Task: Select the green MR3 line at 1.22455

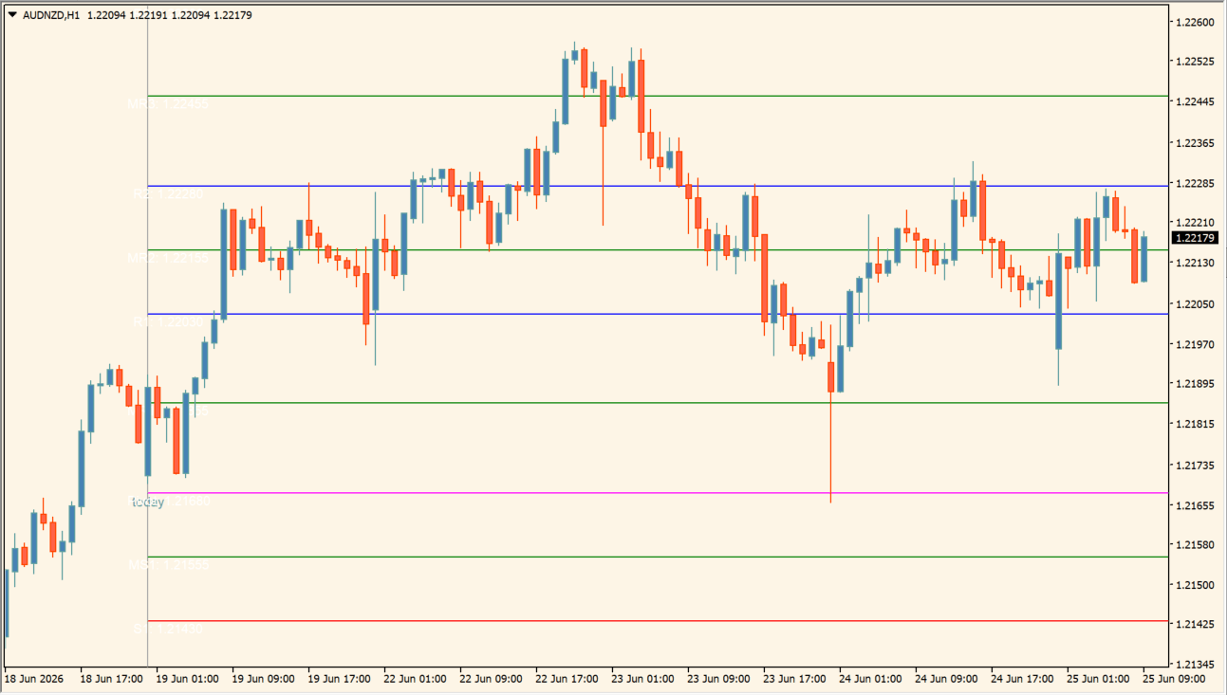Action: pyautogui.click(x=659, y=96)
